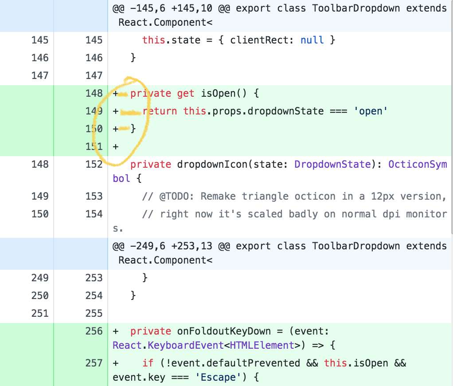Viewport: 453px width, 386px height.
Task: Click line number 253
Action: coord(94,278)
